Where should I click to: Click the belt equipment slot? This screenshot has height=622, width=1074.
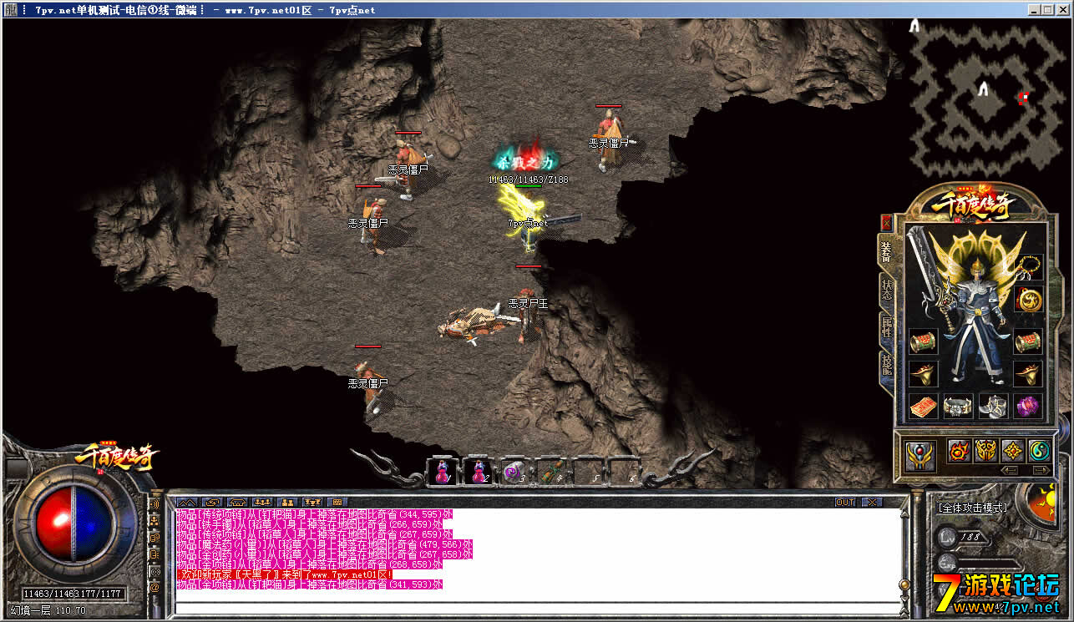pos(958,407)
